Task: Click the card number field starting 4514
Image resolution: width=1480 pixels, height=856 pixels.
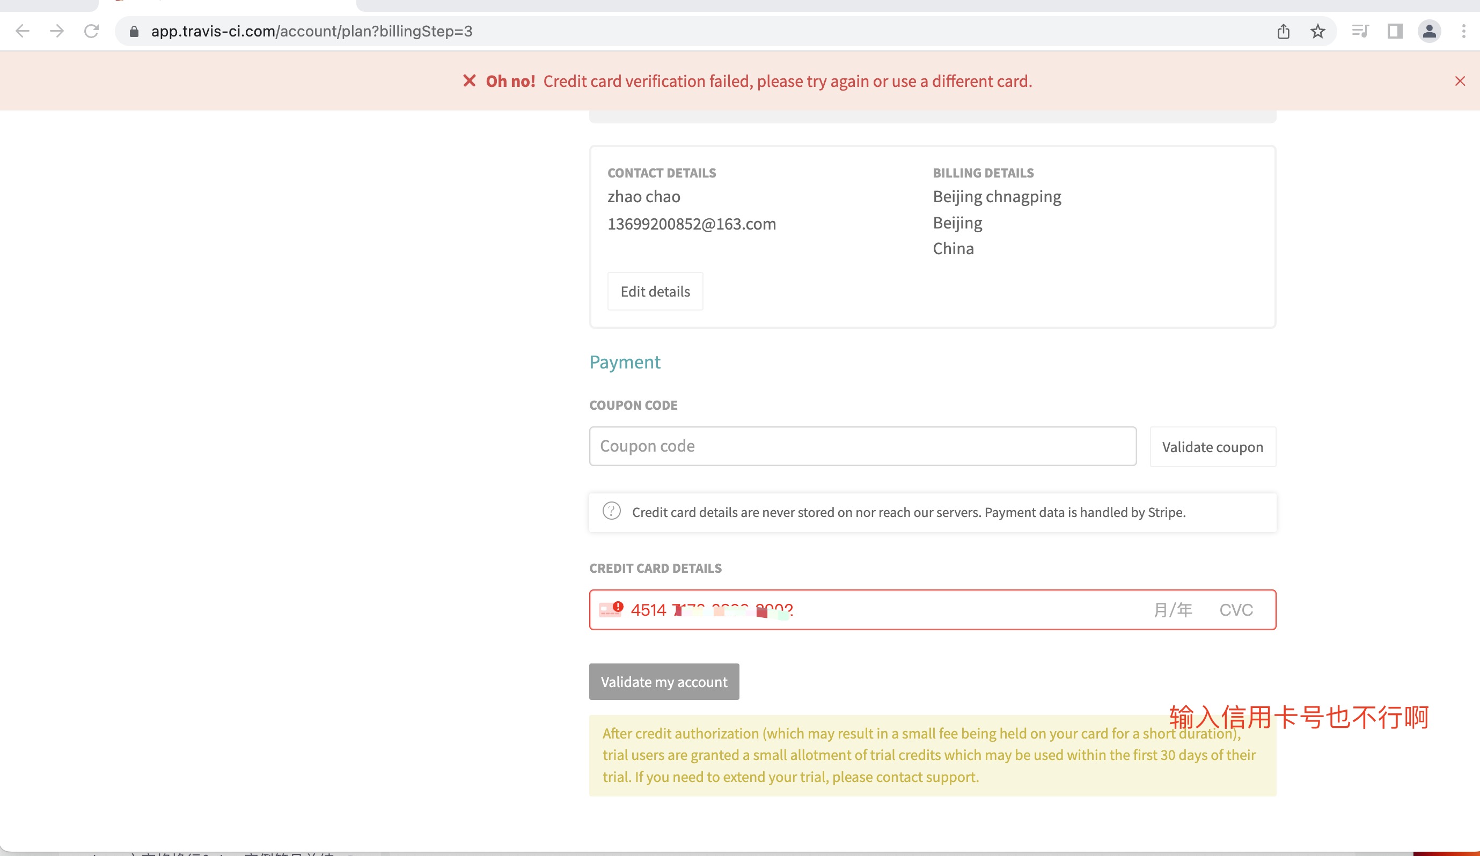Action: tap(712, 610)
